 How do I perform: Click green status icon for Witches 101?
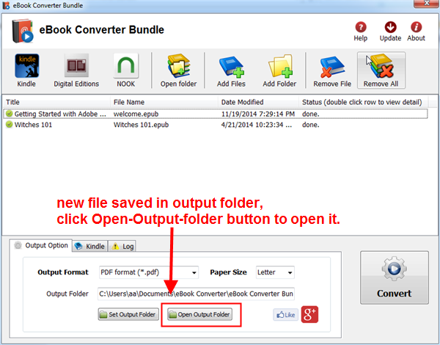(10, 125)
